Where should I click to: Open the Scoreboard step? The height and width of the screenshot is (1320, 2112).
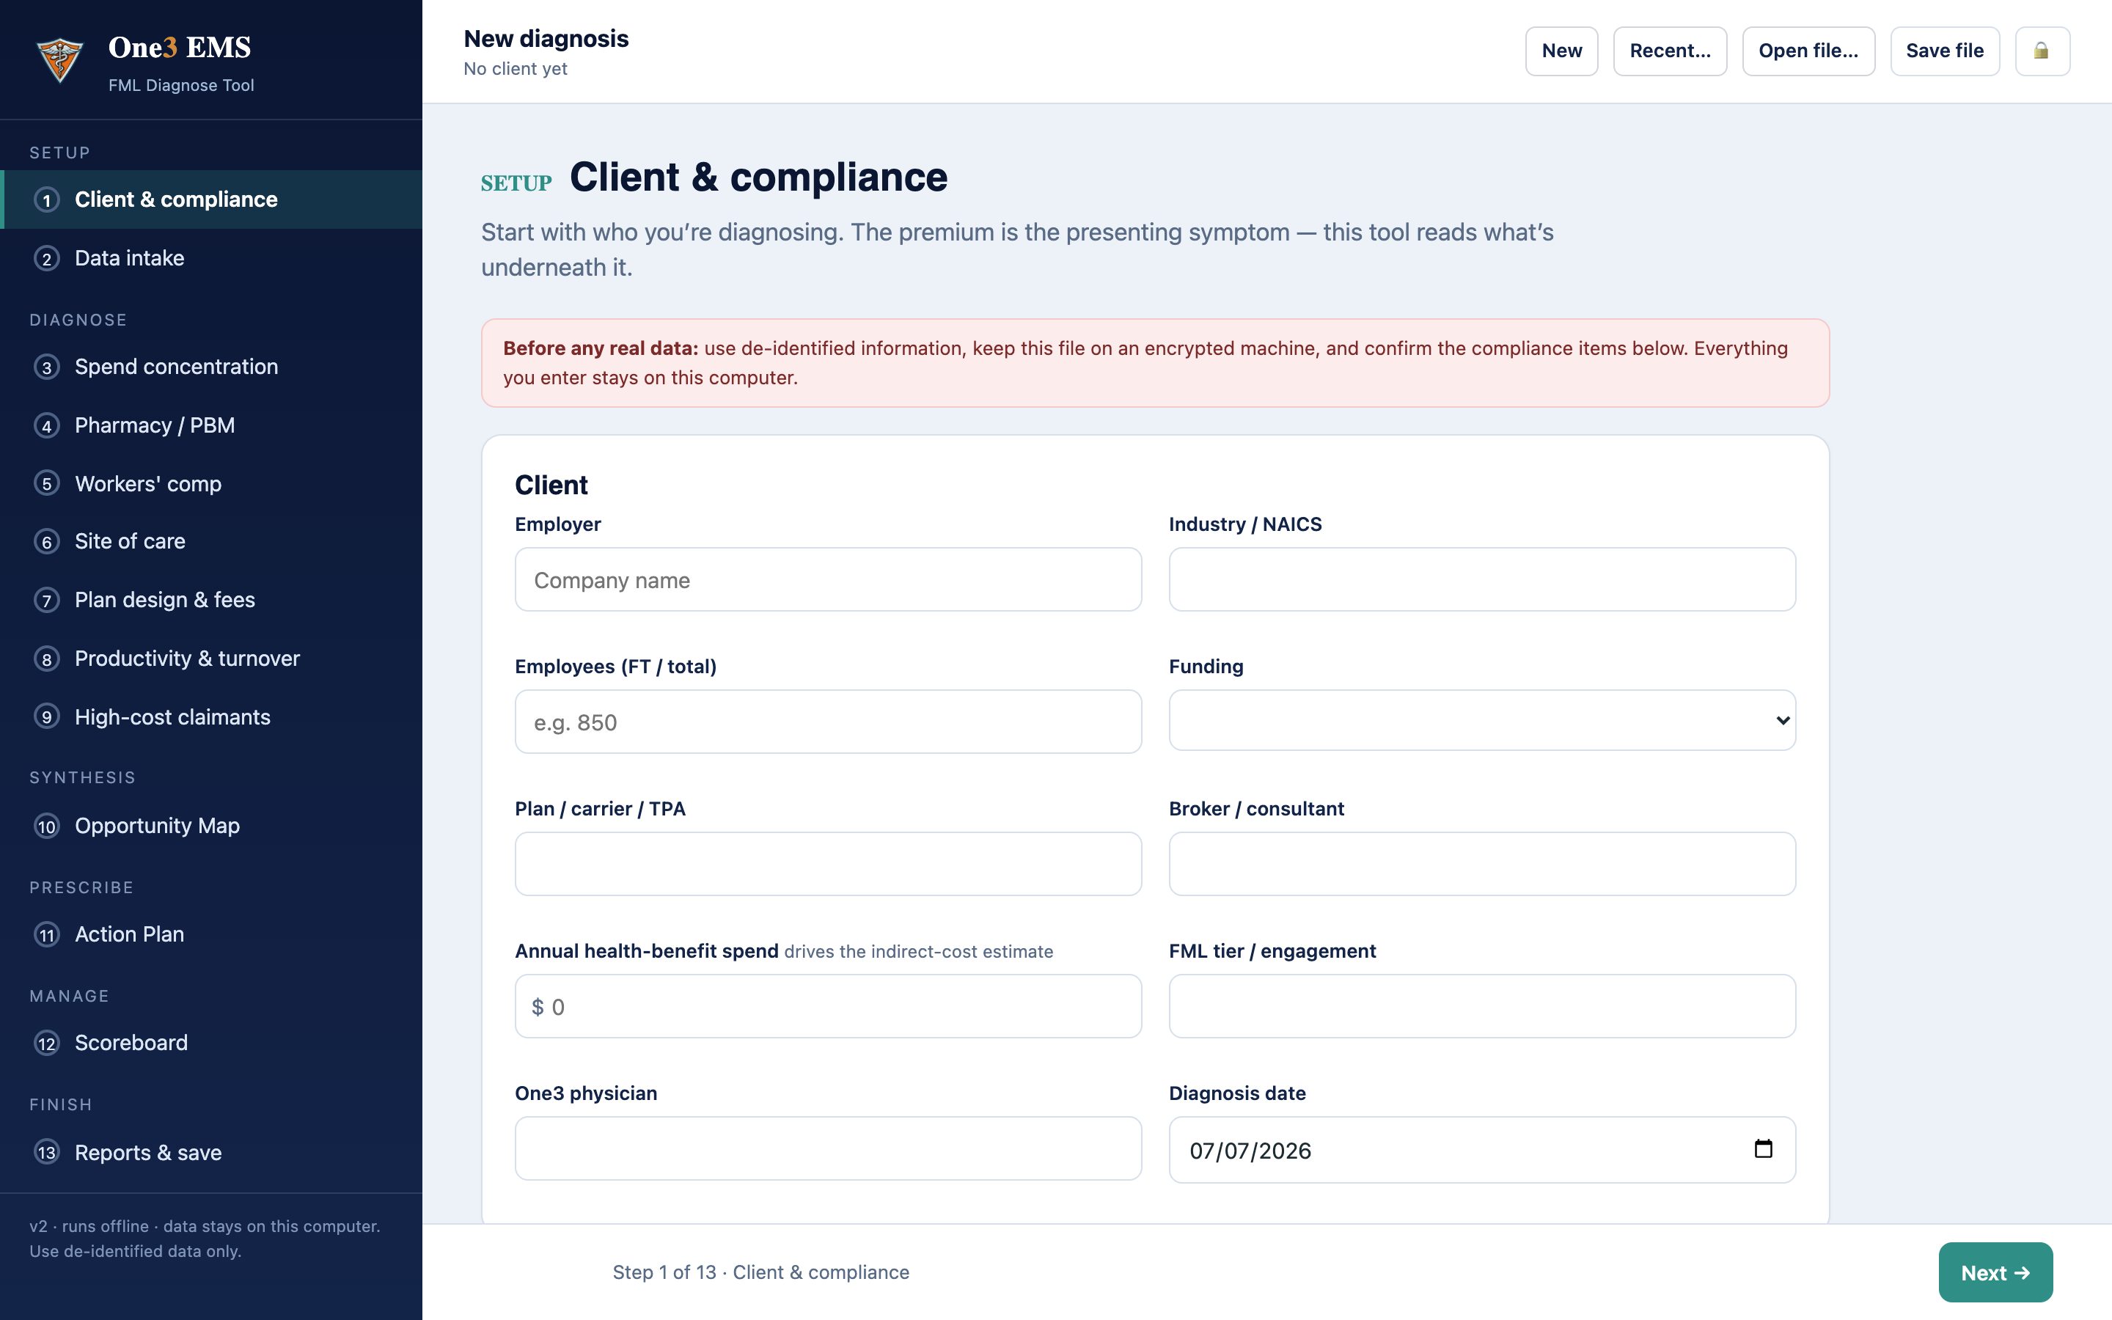(x=211, y=1044)
